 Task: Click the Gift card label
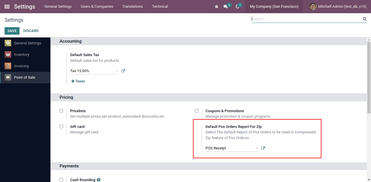[x=77, y=127]
